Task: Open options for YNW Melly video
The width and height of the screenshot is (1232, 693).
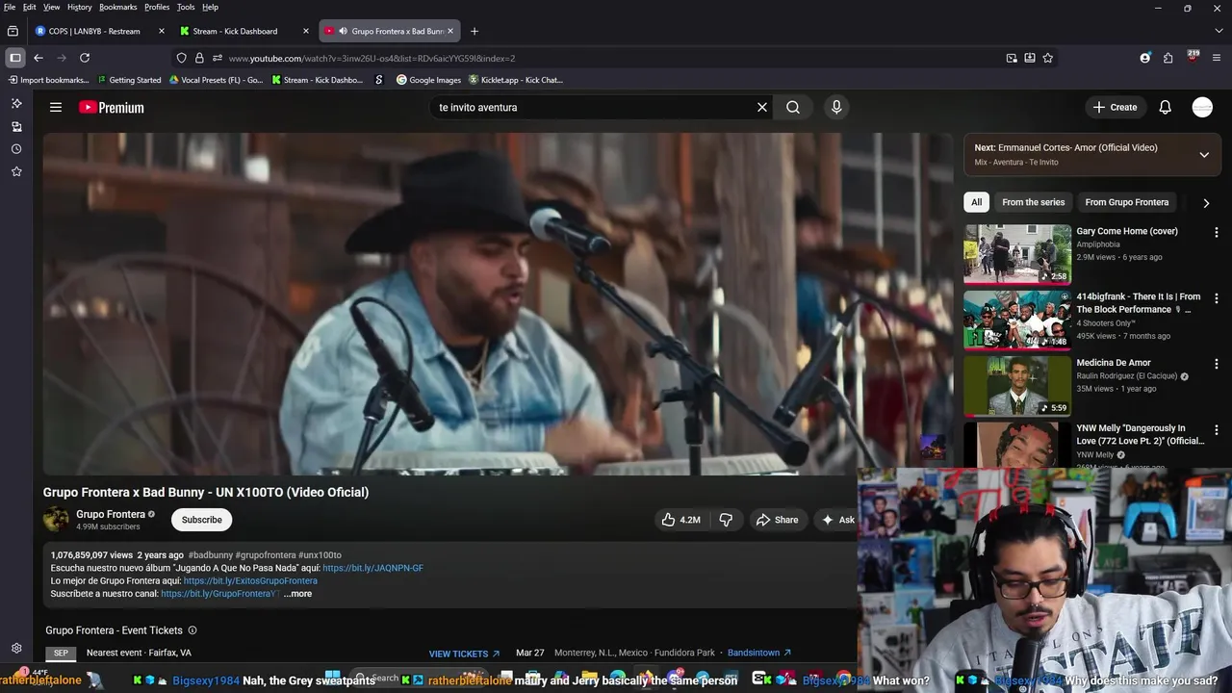Action: point(1216,429)
